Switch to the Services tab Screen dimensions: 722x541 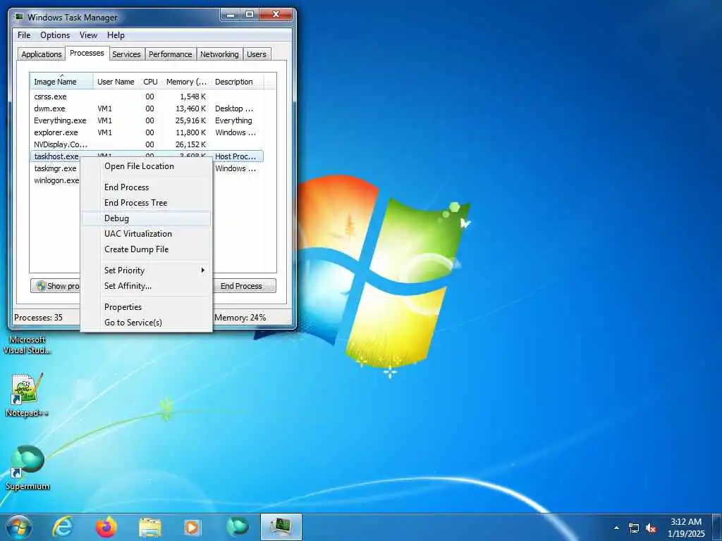(x=127, y=54)
